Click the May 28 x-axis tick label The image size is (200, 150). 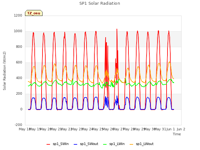[129, 129]
